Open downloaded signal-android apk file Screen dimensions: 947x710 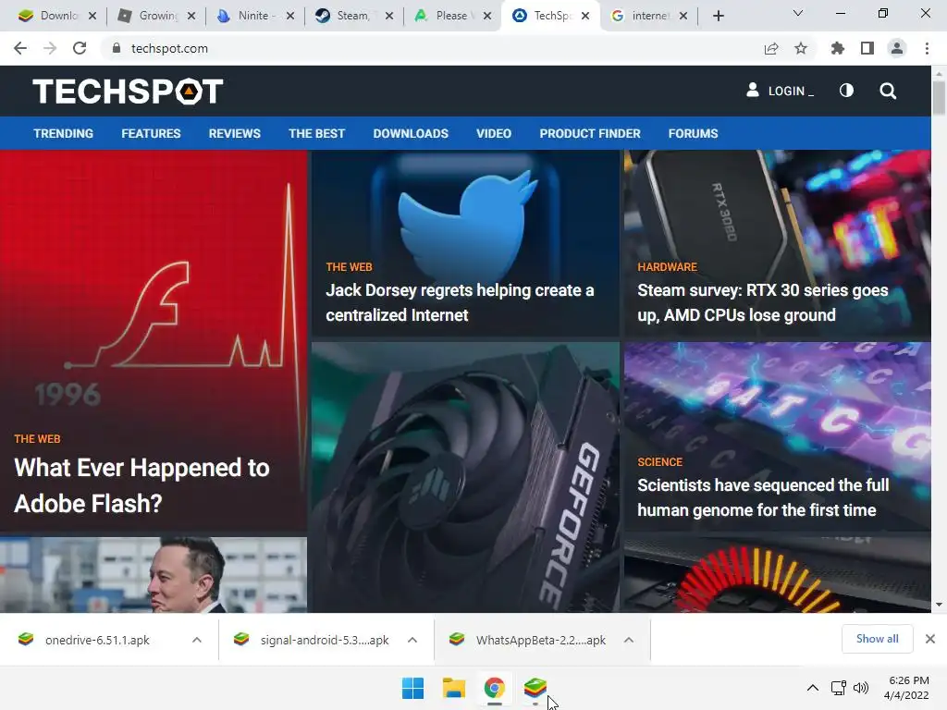coord(325,640)
